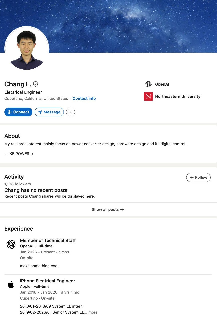Screen dimensions: 217x320
Task: Click the Connect button
Action: [18, 112]
